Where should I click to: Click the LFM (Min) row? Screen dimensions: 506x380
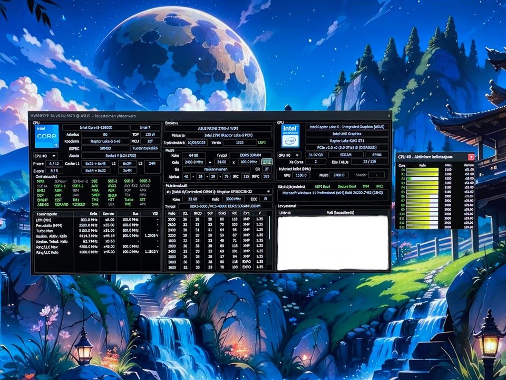tap(97, 220)
